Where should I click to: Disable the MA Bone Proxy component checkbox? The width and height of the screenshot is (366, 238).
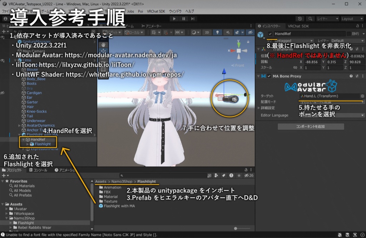point(269,76)
